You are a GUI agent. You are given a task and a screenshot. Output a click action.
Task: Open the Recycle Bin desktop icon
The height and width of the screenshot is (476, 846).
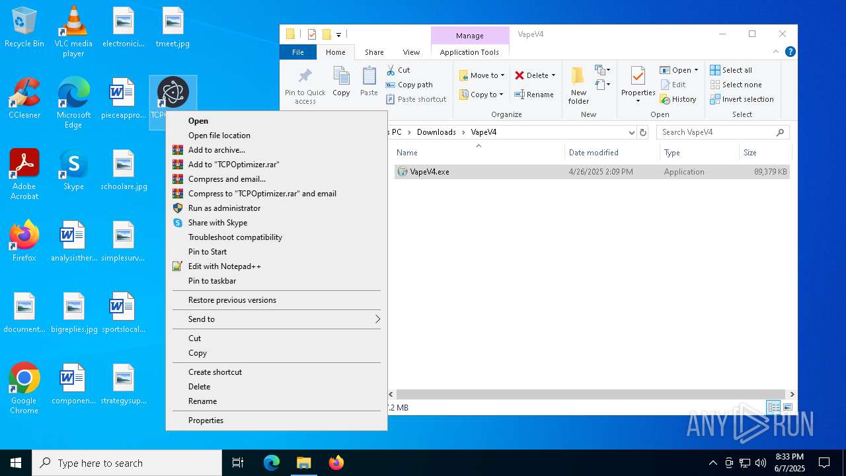click(24, 27)
